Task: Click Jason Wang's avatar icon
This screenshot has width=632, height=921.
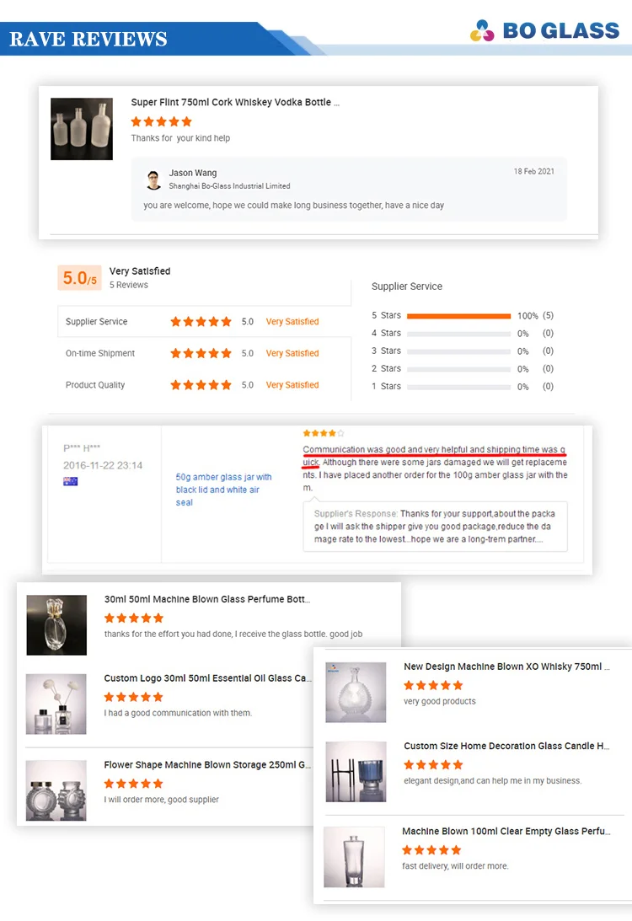Action: click(154, 179)
